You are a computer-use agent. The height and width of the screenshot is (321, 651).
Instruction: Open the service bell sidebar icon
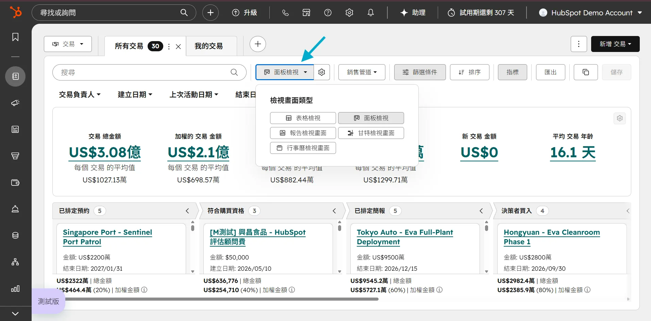(x=15, y=209)
